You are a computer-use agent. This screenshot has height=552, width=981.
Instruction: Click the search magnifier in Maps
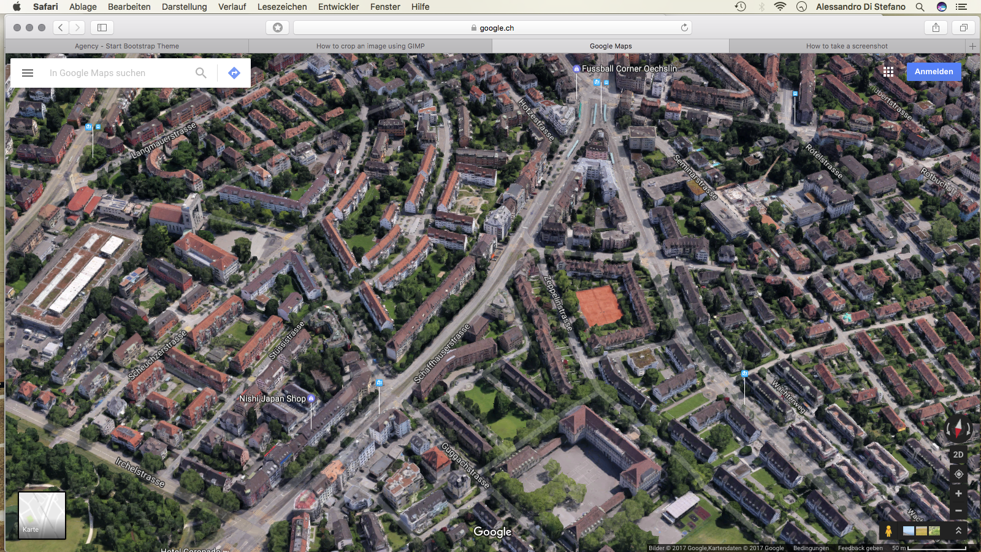pyautogui.click(x=201, y=73)
